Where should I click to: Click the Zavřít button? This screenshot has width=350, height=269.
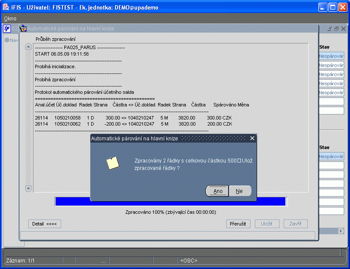click(296, 224)
